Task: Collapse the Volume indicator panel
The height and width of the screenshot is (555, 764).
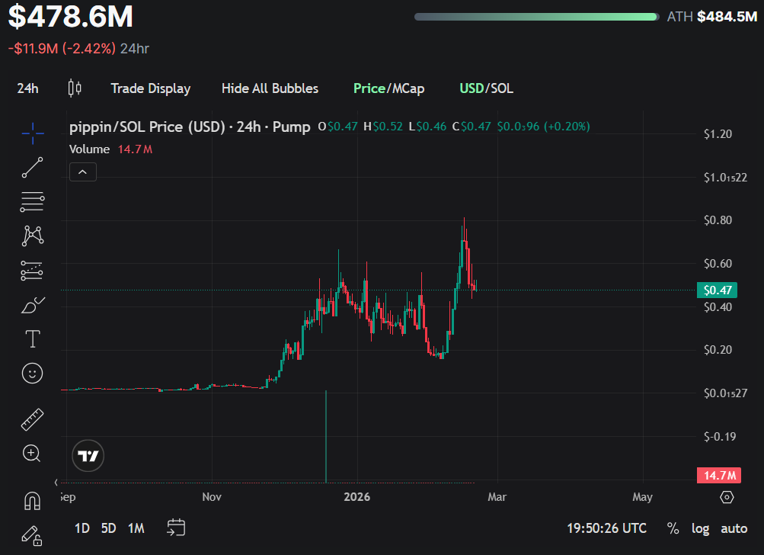Action: [82, 172]
